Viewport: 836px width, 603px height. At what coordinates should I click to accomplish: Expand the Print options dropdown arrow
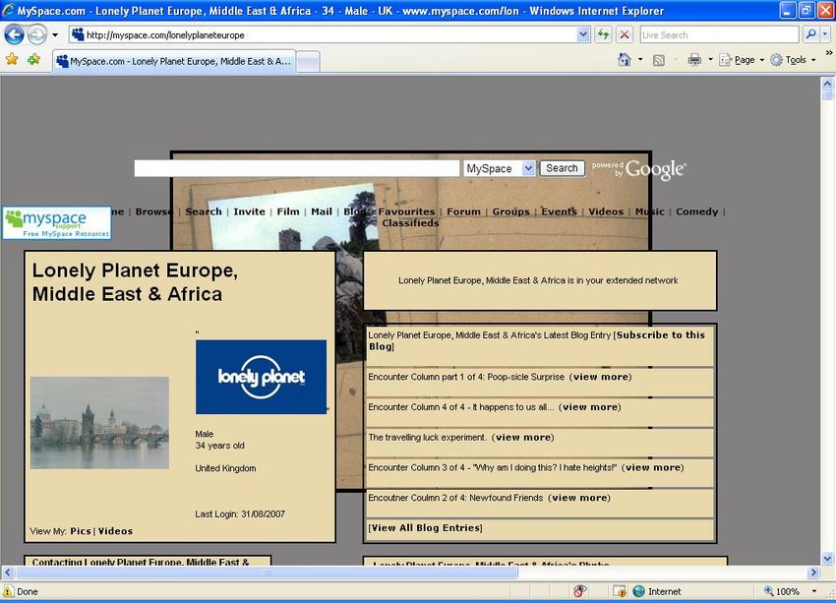pos(710,60)
